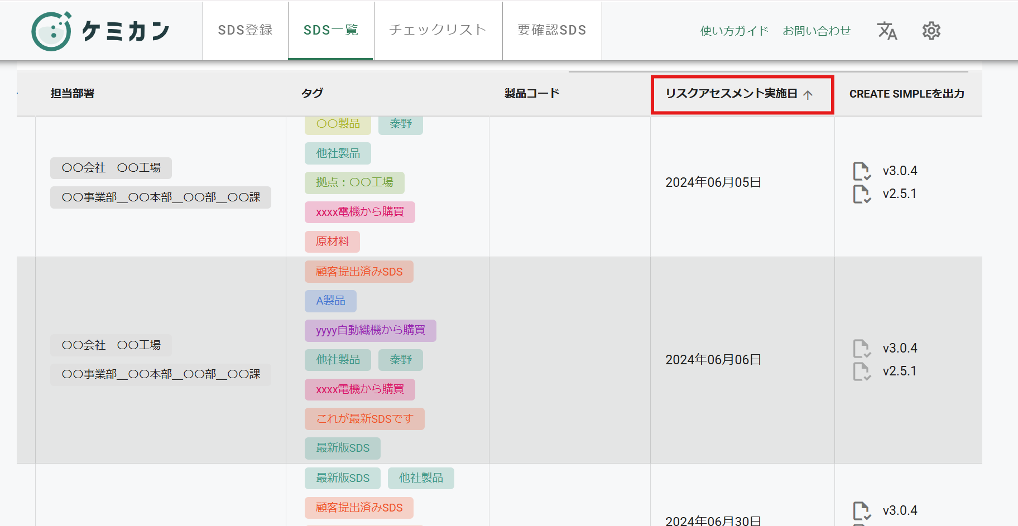Click 他社製品 tag in 06月05日 row
The width and height of the screenshot is (1018, 526).
tap(338, 153)
